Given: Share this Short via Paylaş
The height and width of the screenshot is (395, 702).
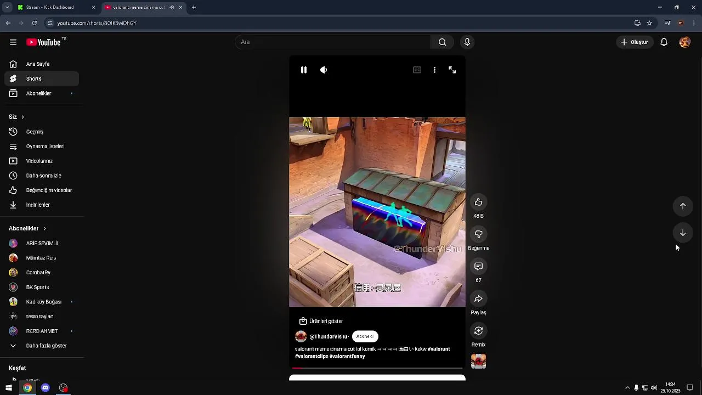Looking at the screenshot, I should click(x=478, y=298).
